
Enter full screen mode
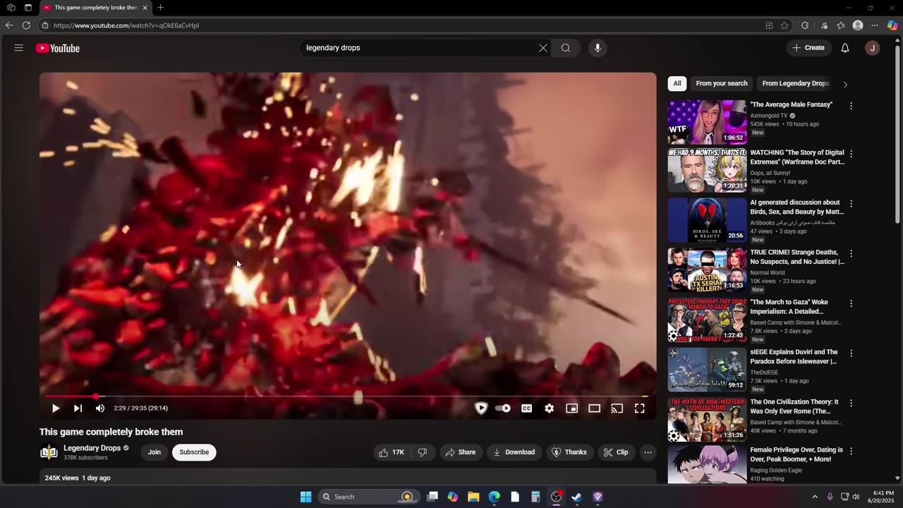[640, 408]
